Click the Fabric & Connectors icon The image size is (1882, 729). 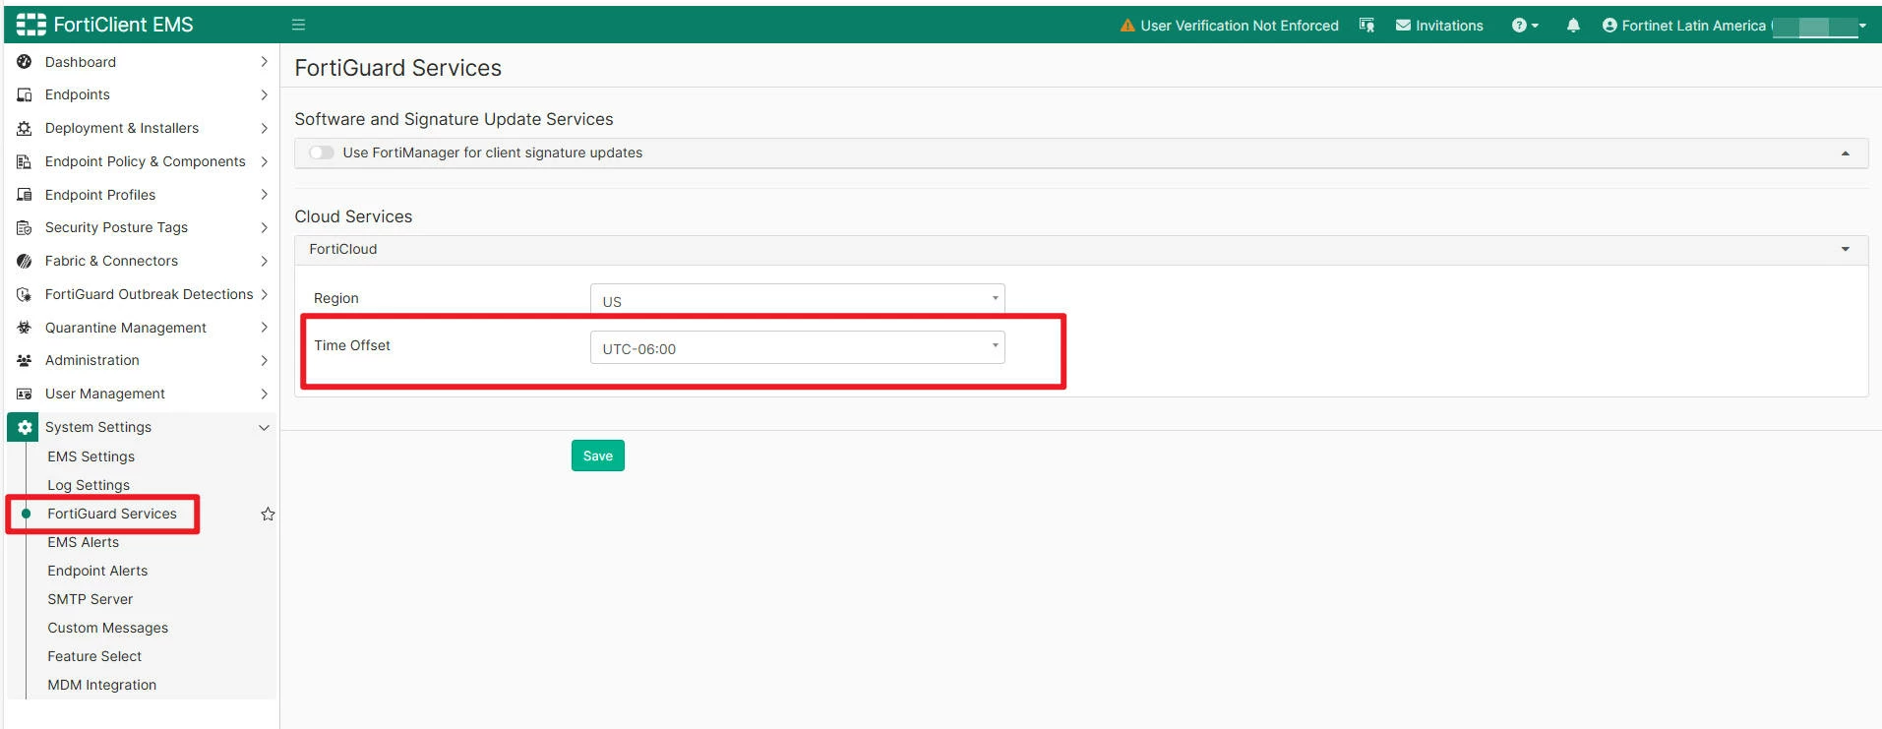[25, 262]
